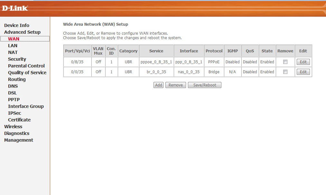Select WAN in the sidebar
This screenshot has width=326, height=195.
click(x=14, y=39)
